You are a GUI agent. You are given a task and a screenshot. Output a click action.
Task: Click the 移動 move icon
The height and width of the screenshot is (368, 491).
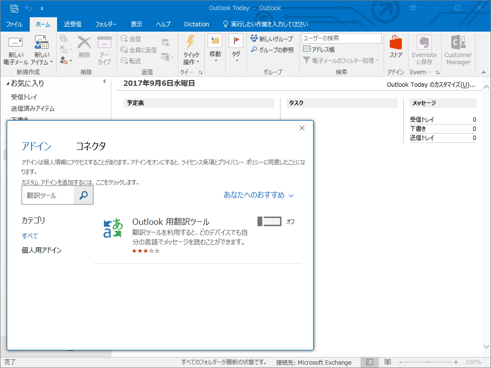(214, 48)
